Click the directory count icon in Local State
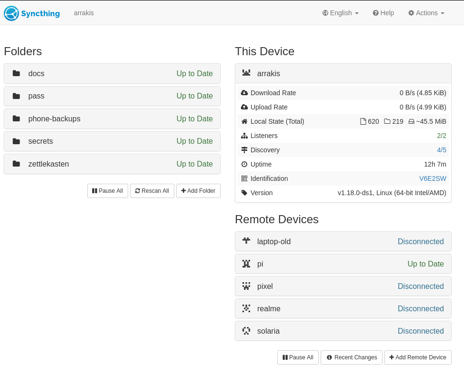 pyautogui.click(x=387, y=121)
